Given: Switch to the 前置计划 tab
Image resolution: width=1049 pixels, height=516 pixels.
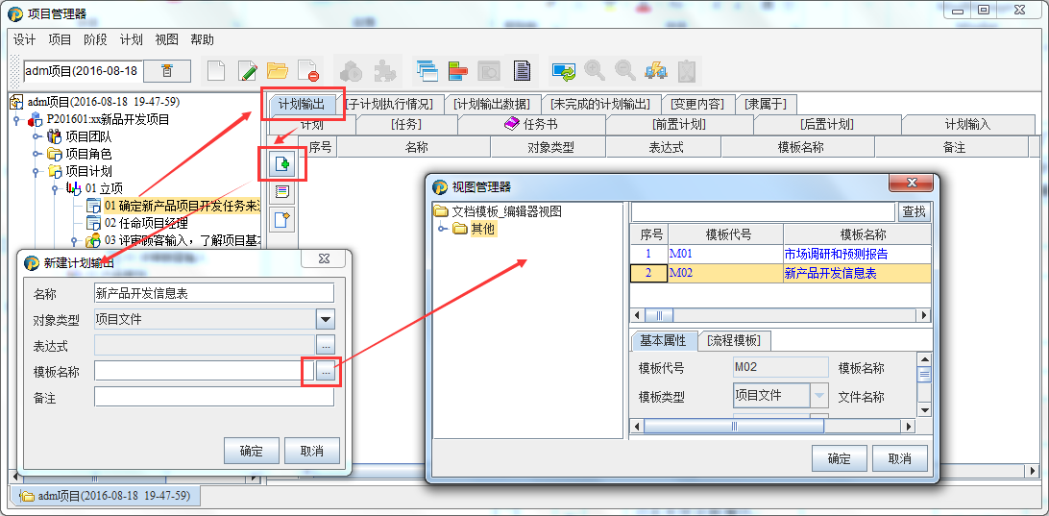Looking at the screenshot, I should click(x=679, y=125).
